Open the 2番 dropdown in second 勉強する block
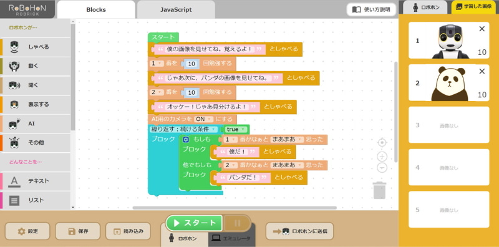The height and width of the screenshot is (247, 499). click(x=156, y=92)
